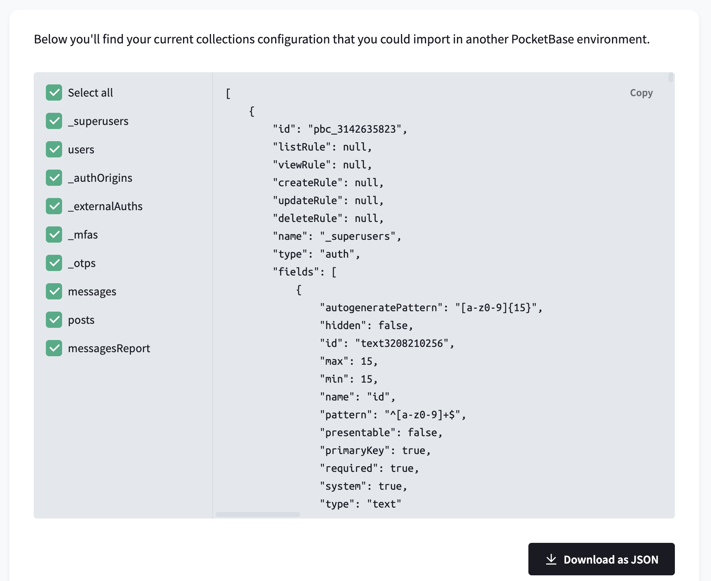Image resolution: width=711 pixels, height=581 pixels.
Task: Deselect the _otps collection
Action: click(54, 263)
